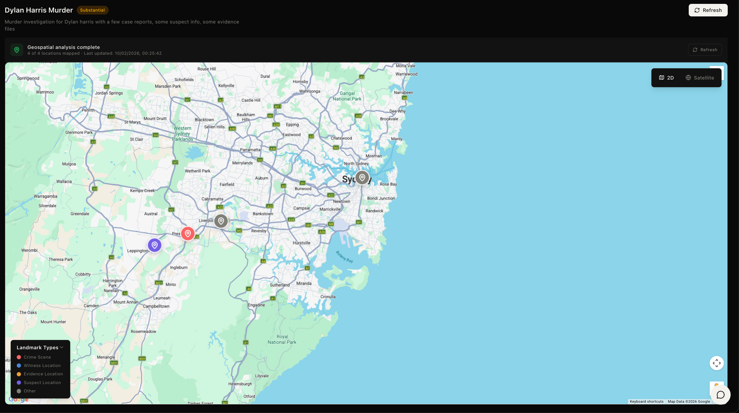Select Suspect Location in the legend
This screenshot has height=413, width=739.
tap(42, 382)
